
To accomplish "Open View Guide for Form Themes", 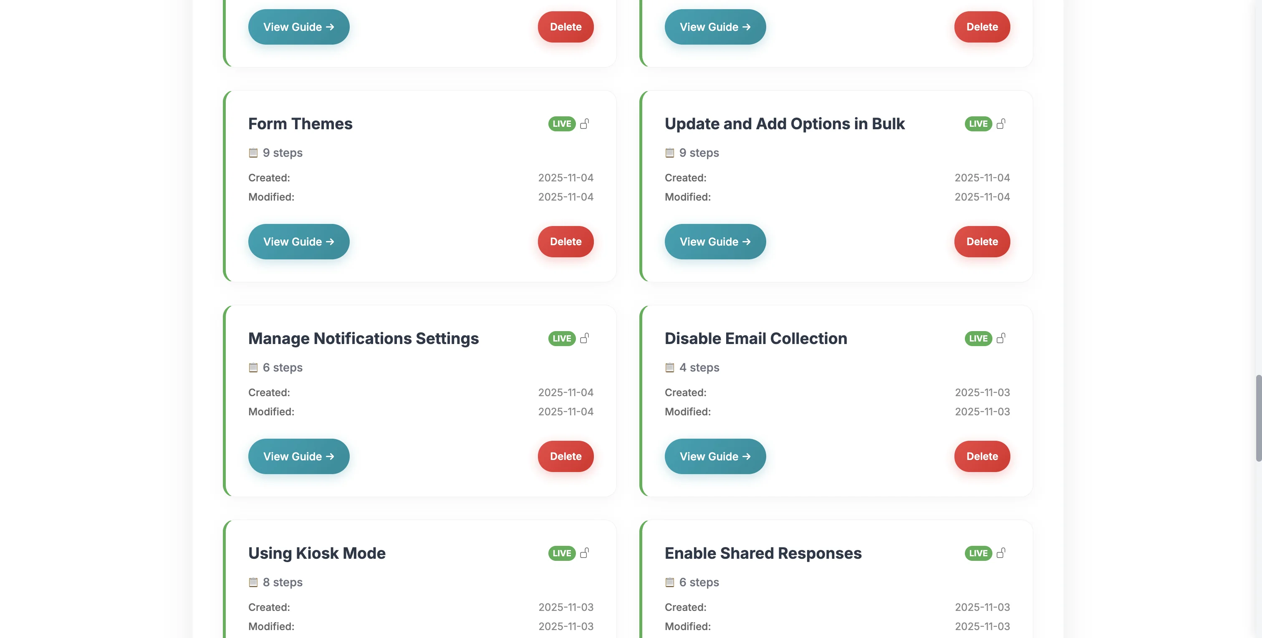I will coord(298,241).
